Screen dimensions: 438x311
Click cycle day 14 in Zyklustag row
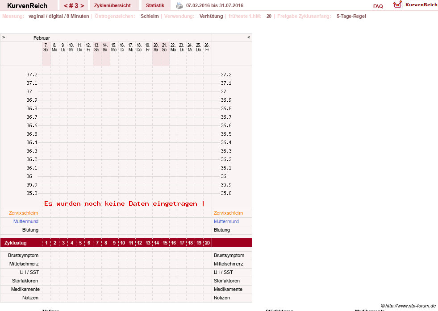(x=156, y=243)
